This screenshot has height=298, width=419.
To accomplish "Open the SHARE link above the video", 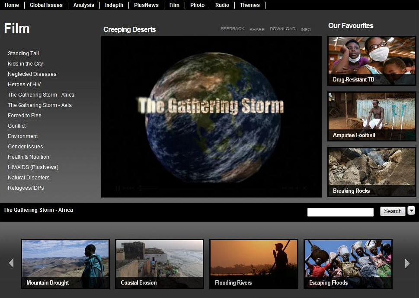I will [257, 29].
